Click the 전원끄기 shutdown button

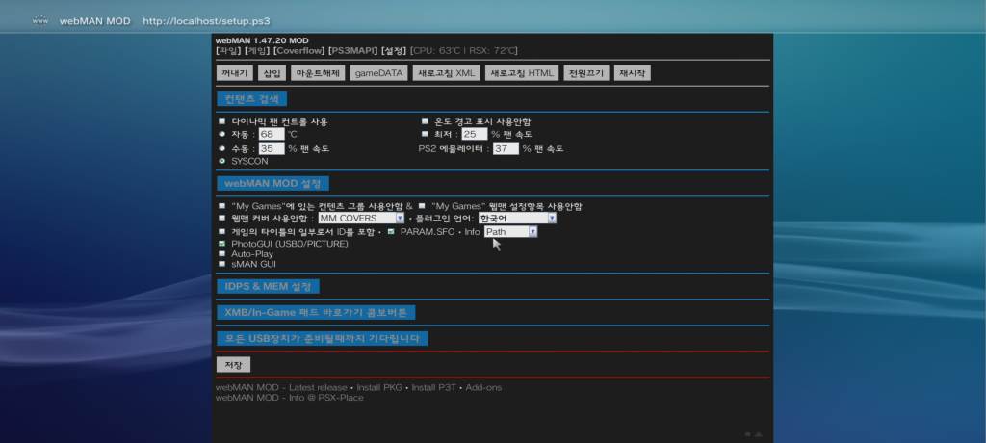pyautogui.click(x=586, y=73)
